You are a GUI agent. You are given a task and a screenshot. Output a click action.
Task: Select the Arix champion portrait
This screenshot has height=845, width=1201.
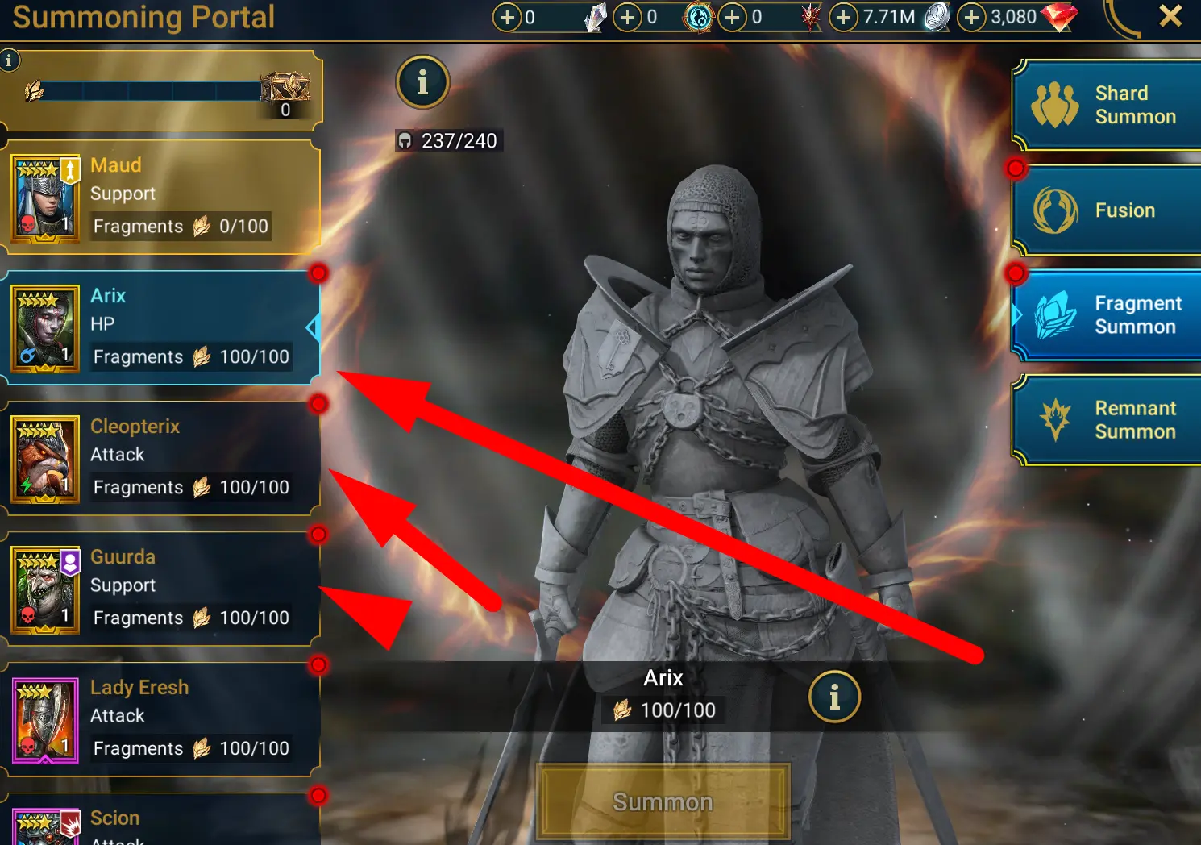(45, 329)
